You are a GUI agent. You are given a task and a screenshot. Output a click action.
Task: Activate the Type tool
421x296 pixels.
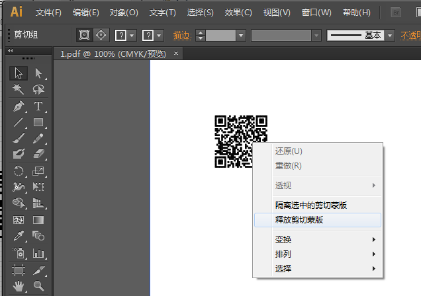pyautogui.click(x=38, y=106)
